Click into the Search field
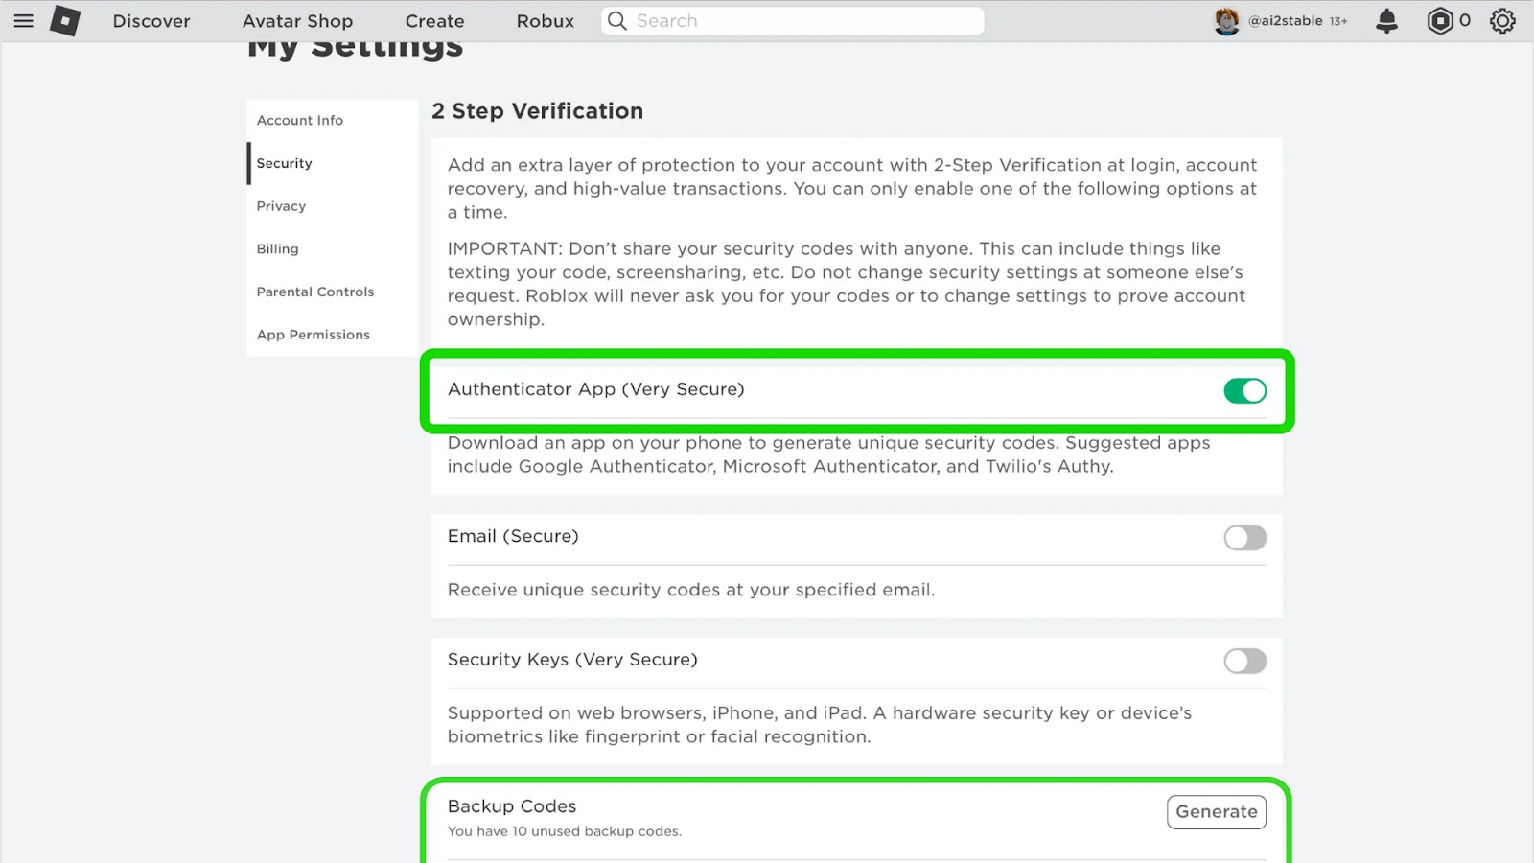The image size is (1534, 863). tap(805, 21)
